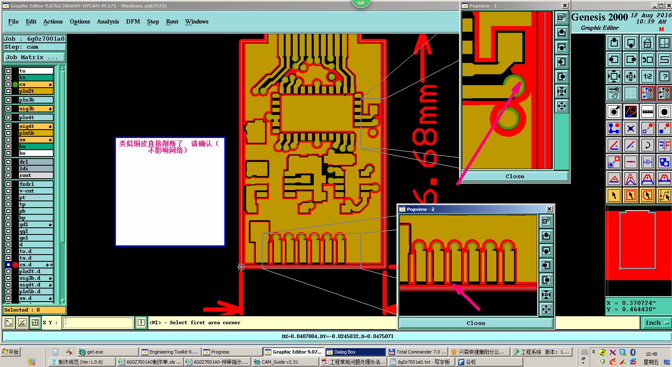Toggle the 'gd1' layer checkbox
672x367 pixels.
pos(8,224)
